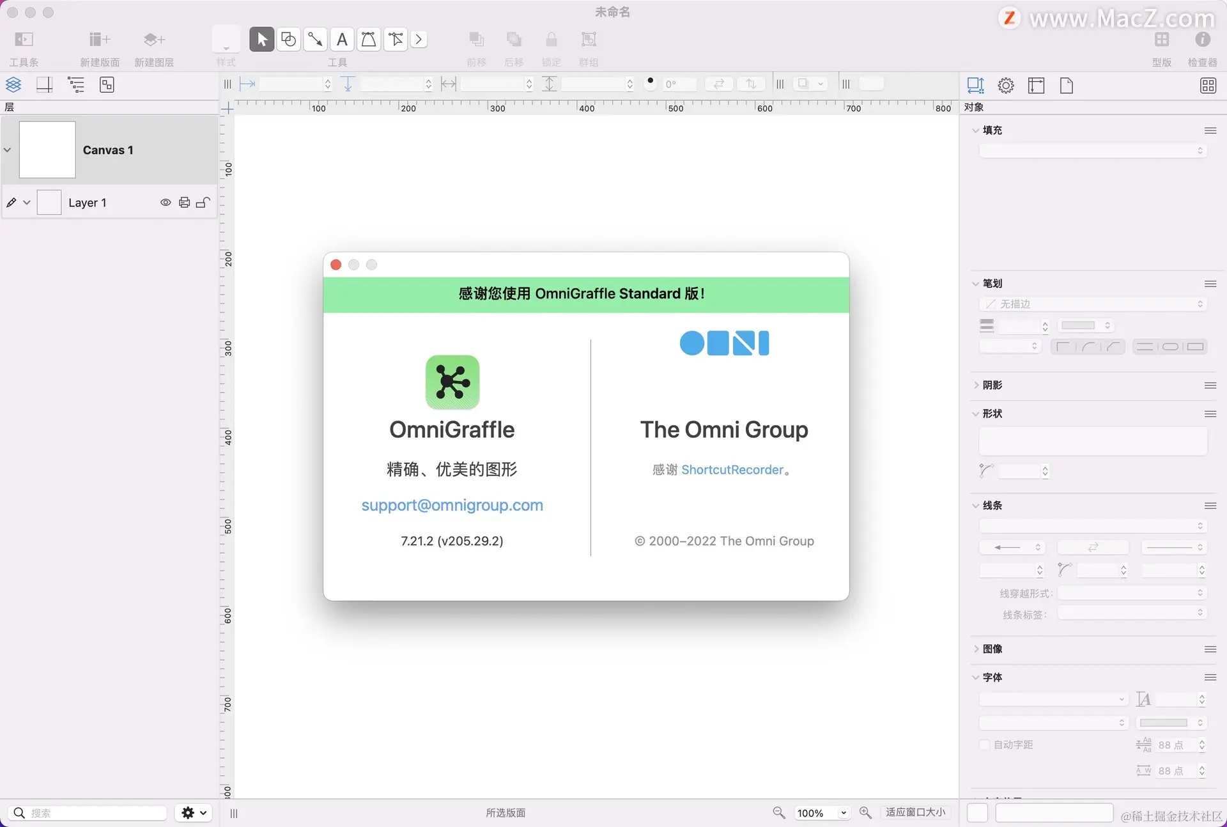This screenshot has width=1227, height=827.
Task: Open the Inspector info icon
Action: (x=1202, y=40)
